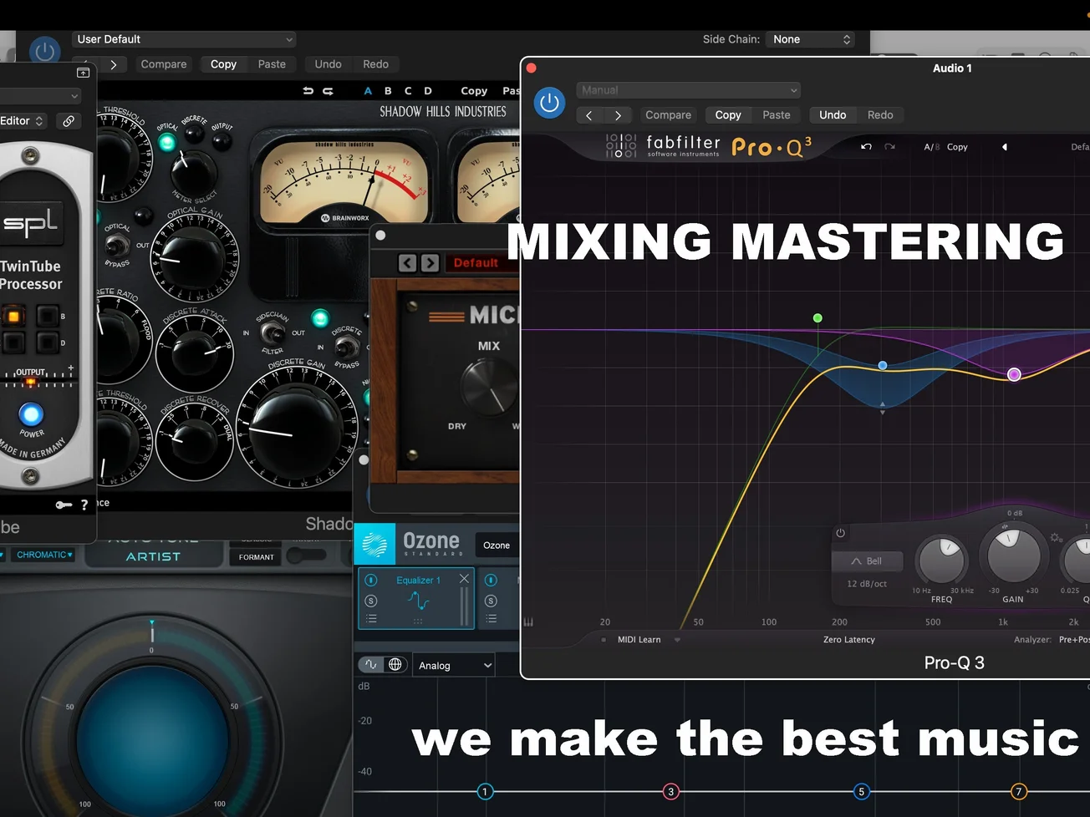The image size is (1090, 817).
Task: Expand the MIDI Learn dropdown arrow
Action: click(677, 640)
